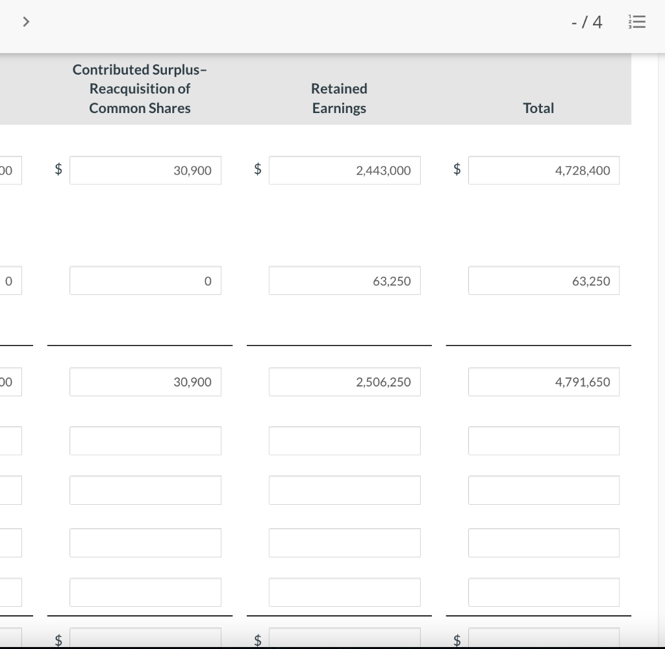This screenshot has width=665, height=649.
Task: Open the numbered question list icon
Action: point(637,21)
